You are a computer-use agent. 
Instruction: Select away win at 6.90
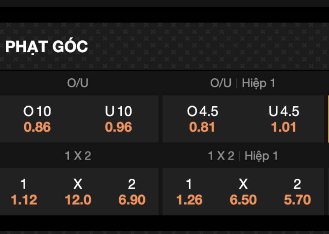132,192
